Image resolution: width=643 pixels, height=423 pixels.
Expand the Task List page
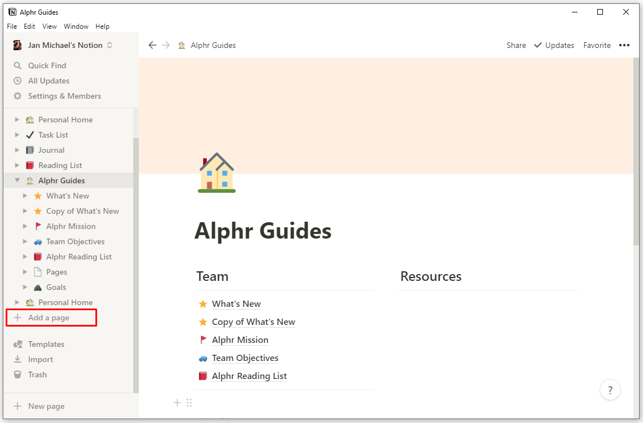click(17, 135)
